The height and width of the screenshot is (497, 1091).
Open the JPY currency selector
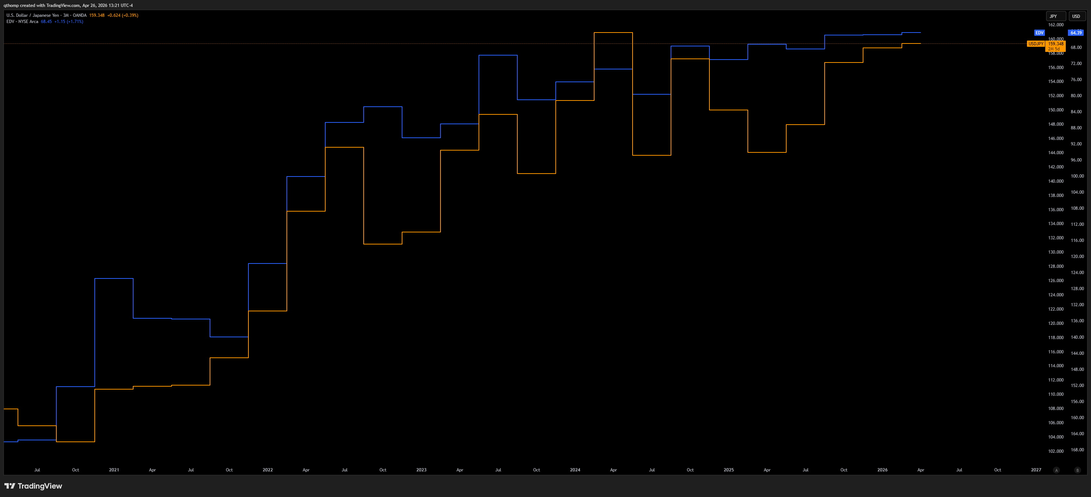(1056, 16)
